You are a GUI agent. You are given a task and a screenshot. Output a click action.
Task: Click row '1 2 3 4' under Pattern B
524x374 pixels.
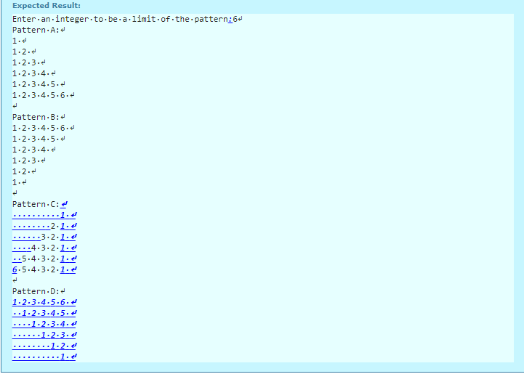coord(34,150)
